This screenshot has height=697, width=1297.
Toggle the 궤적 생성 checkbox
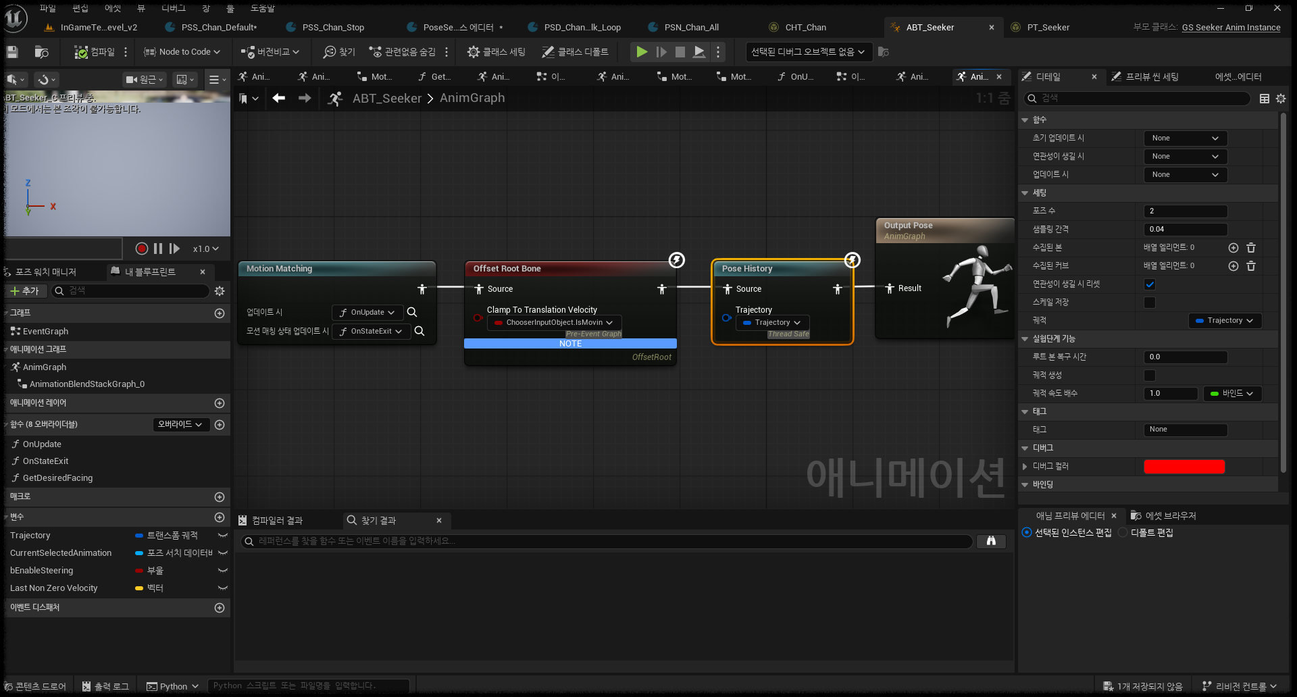(x=1150, y=376)
